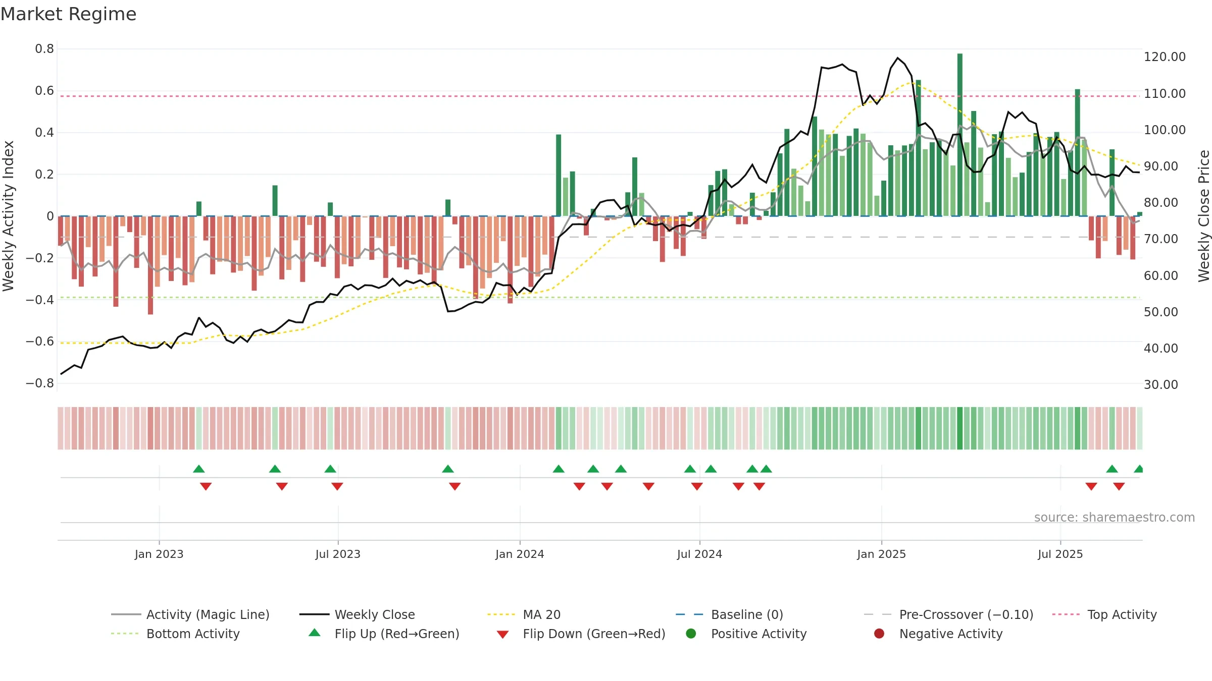Click the 0.8 activity axis label
Image resolution: width=1212 pixels, height=681 pixels.
point(44,49)
